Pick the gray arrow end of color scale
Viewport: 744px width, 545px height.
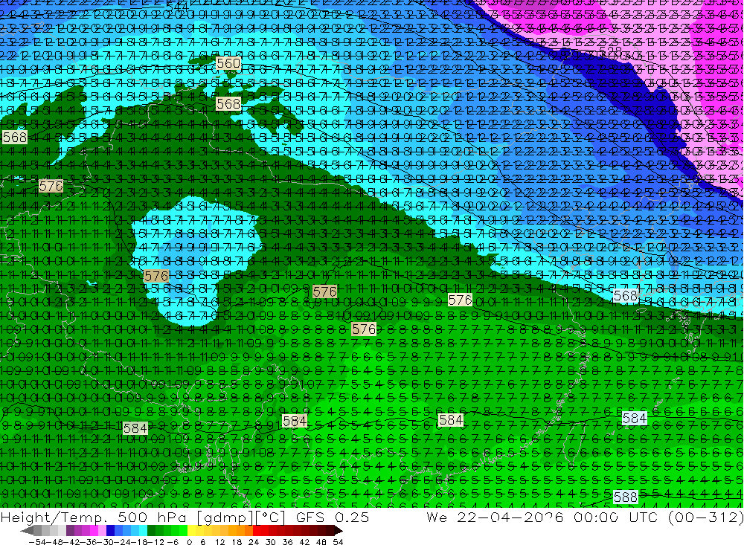tap(27, 531)
